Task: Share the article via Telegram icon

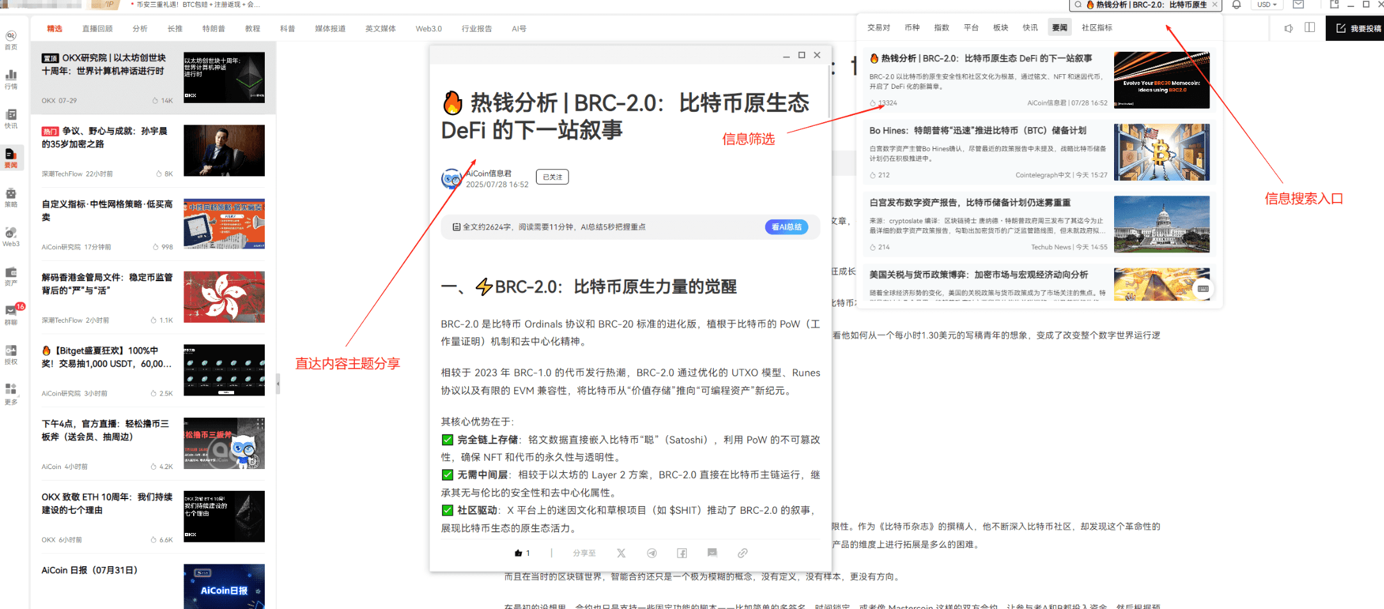Action: [652, 553]
